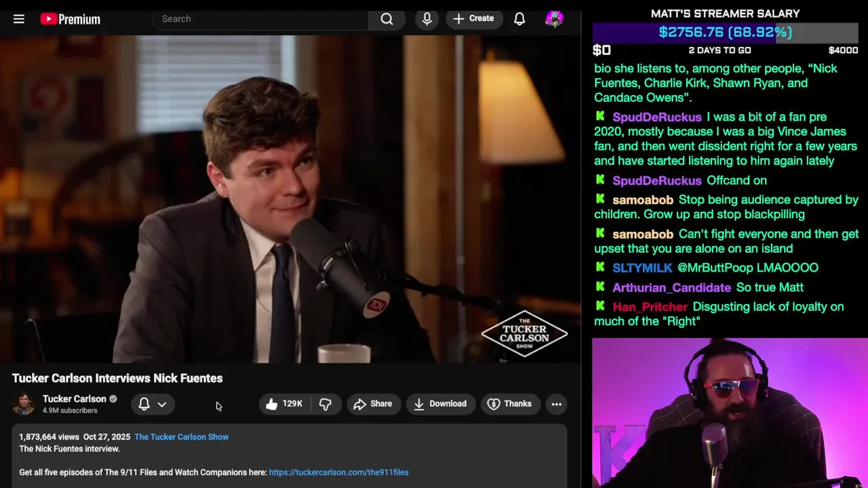Screen dimensions: 868x488
Task: Click the Search input field
Action: (261, 19)
